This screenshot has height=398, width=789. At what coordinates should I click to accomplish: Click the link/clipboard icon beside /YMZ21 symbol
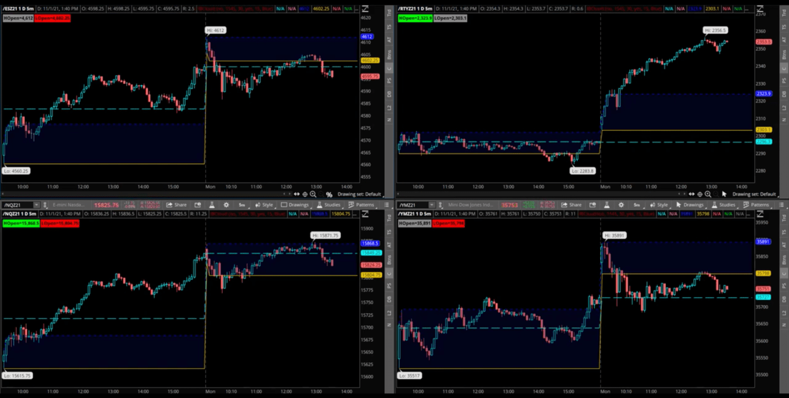point(440,205)
